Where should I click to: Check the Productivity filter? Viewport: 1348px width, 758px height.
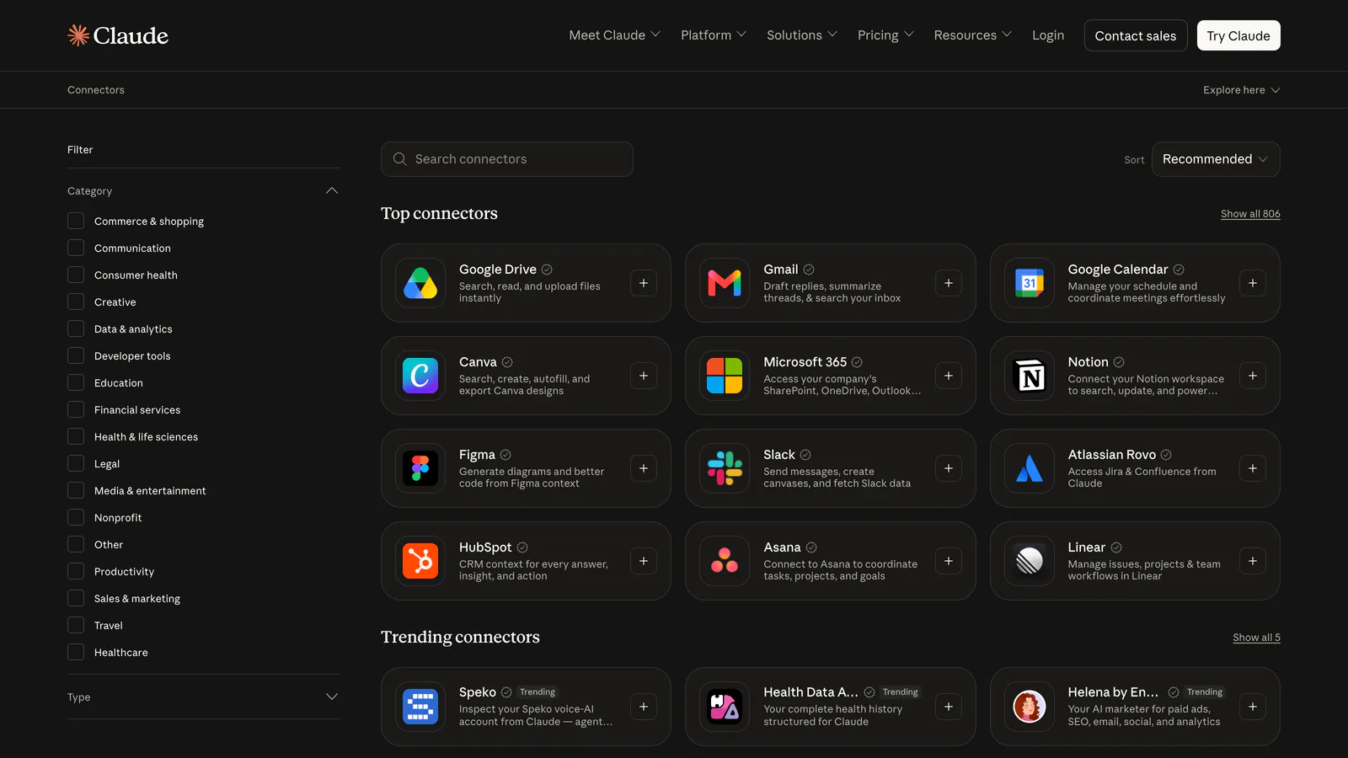(76, 571)
